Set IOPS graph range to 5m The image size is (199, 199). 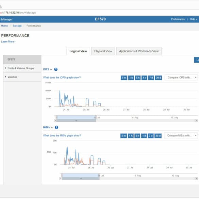coord(124,78)
